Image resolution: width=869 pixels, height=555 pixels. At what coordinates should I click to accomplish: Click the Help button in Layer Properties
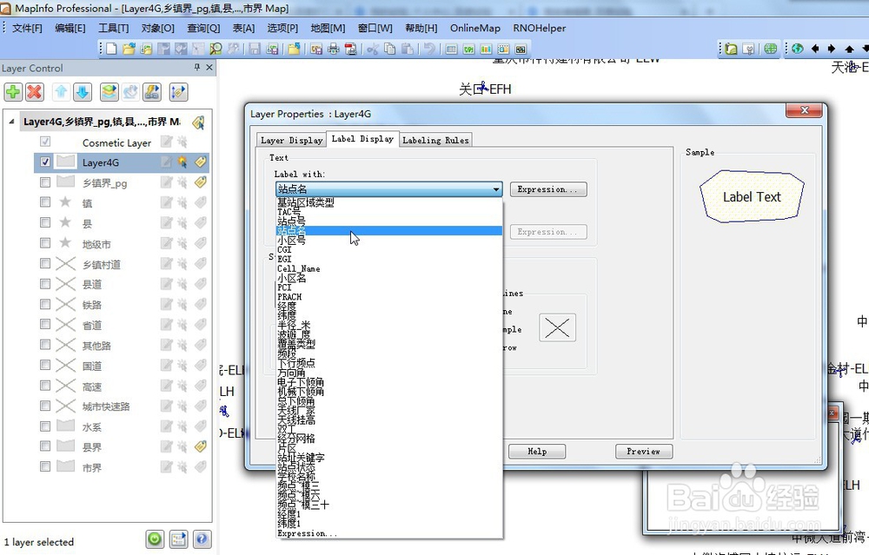pyautogui.click(x=537, y=452)
